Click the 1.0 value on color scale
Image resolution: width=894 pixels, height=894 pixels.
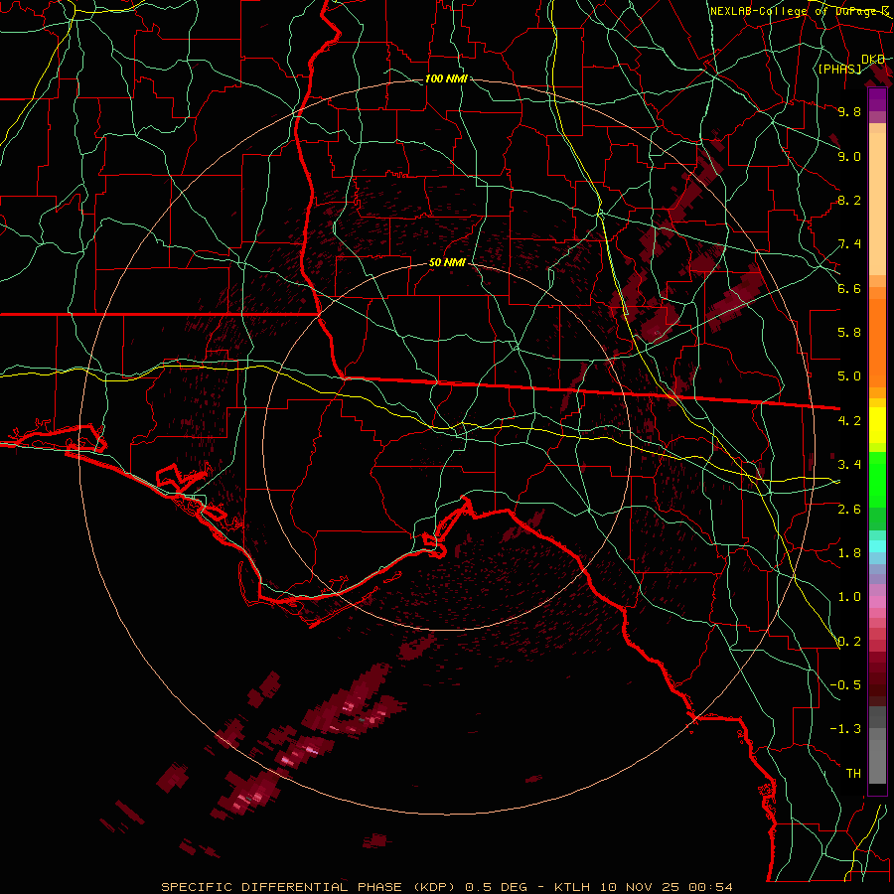point(849,596)
